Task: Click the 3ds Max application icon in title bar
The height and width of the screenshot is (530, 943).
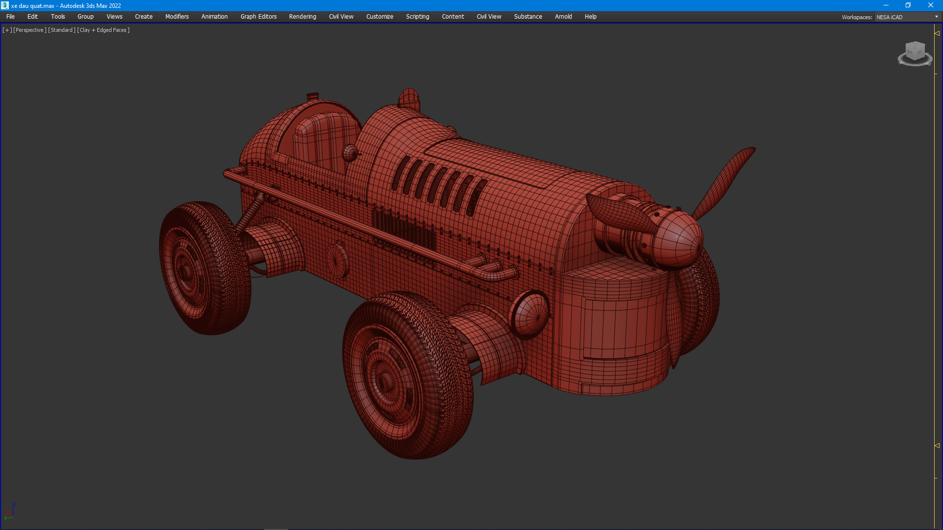Action: pyautogui.click(x=5, y=5)
